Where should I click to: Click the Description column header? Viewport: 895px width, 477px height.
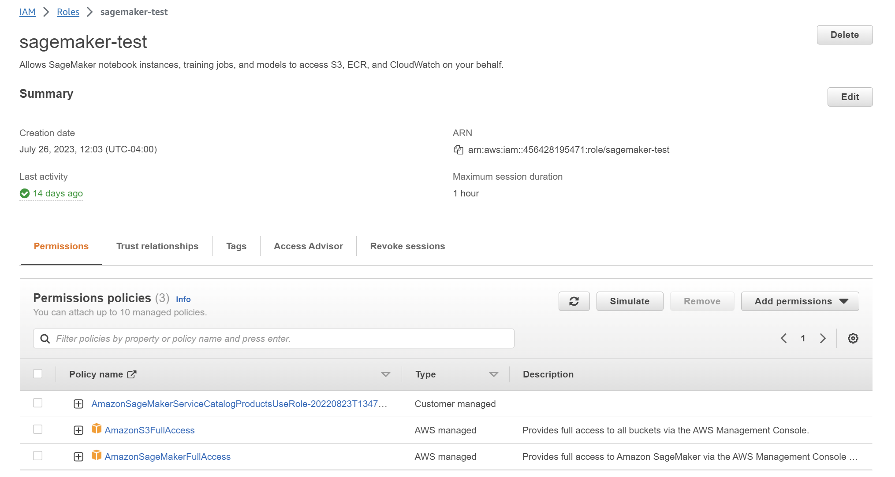tap(548, 374)
